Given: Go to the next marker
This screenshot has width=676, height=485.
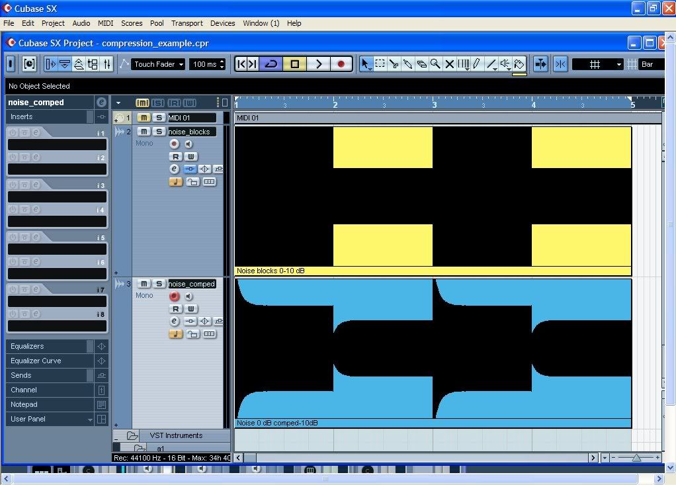Looking at the screenshot, I should (x=253, y=64).
